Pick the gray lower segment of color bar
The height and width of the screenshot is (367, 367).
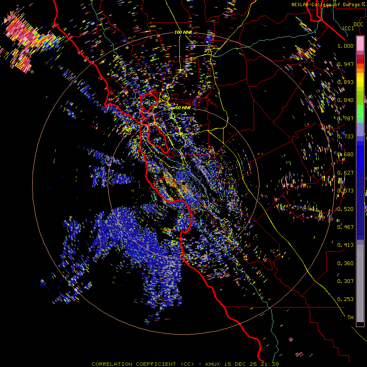coord(360,283)
